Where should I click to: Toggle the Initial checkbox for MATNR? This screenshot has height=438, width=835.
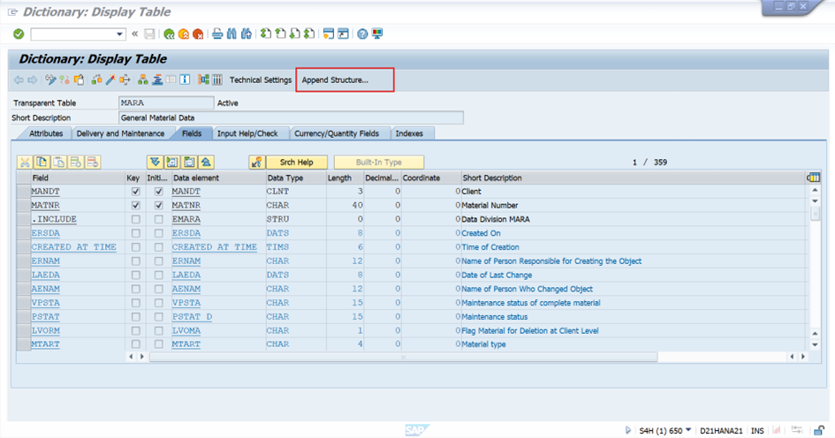click(x=158, y=206)
